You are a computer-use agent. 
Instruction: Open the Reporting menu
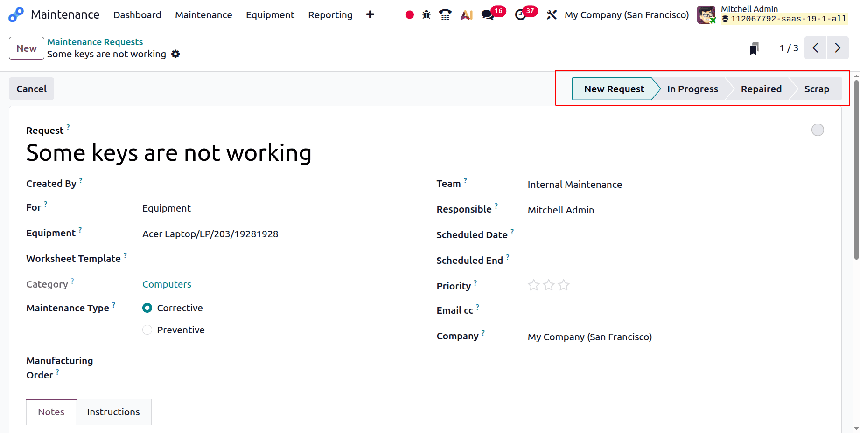[x=330, y=15]
